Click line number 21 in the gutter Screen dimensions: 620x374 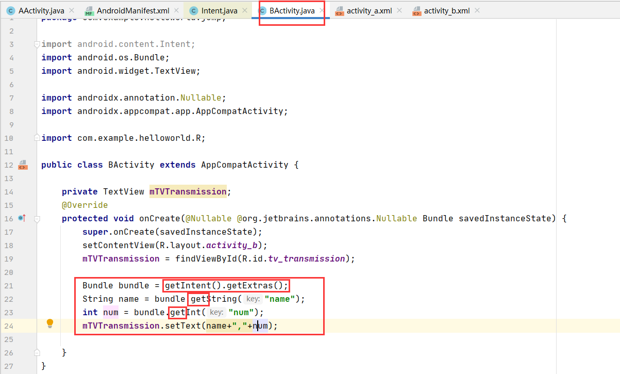pos(8,286)
